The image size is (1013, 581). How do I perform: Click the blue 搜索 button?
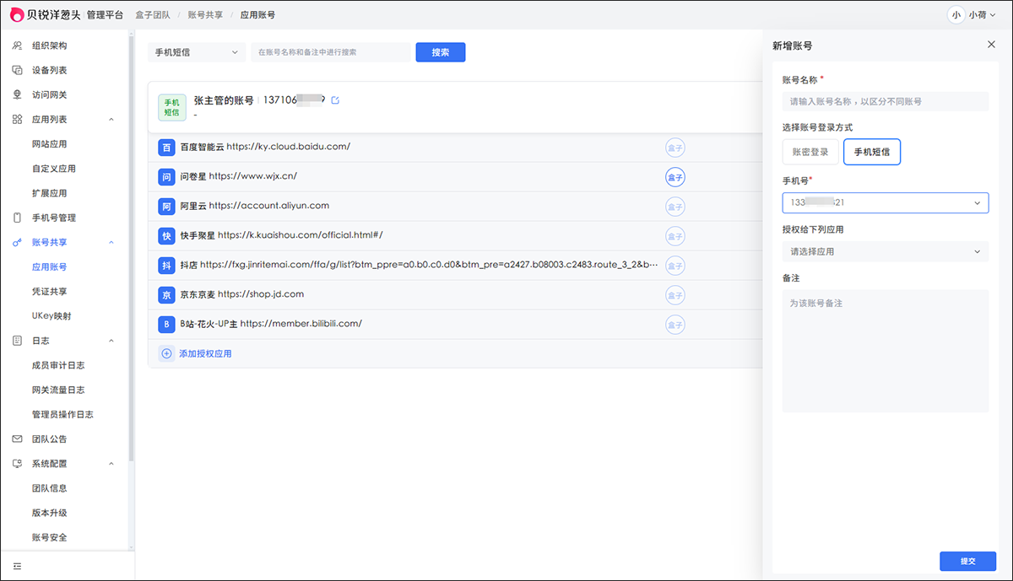pyautogui.click(x=440, y=52)
